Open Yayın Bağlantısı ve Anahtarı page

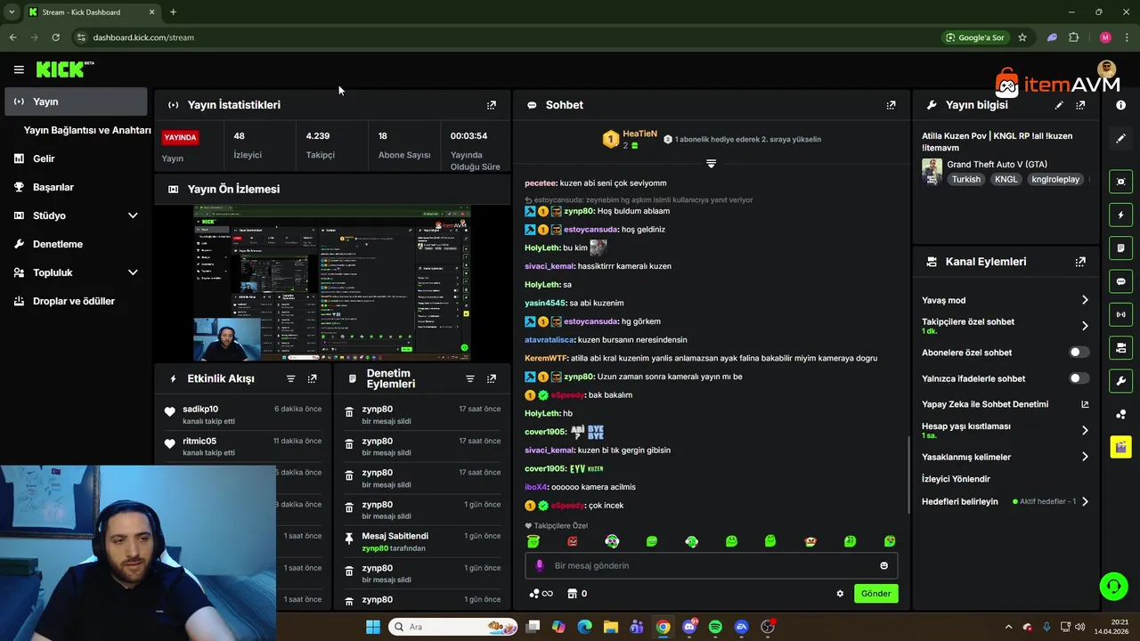point(87,130)
